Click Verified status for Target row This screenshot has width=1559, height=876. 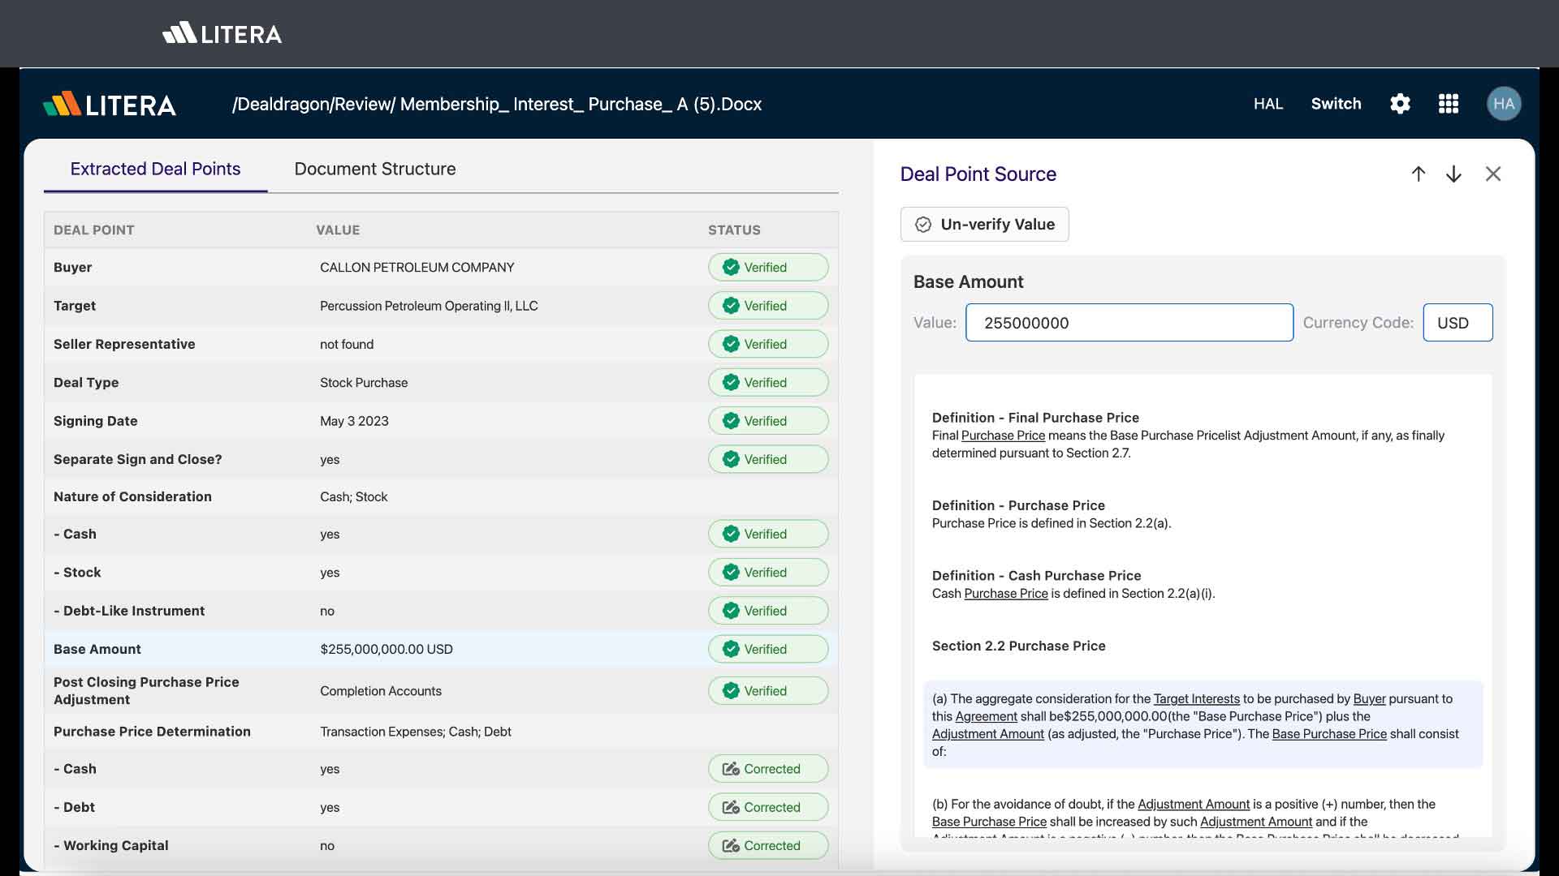click(768, 306)
